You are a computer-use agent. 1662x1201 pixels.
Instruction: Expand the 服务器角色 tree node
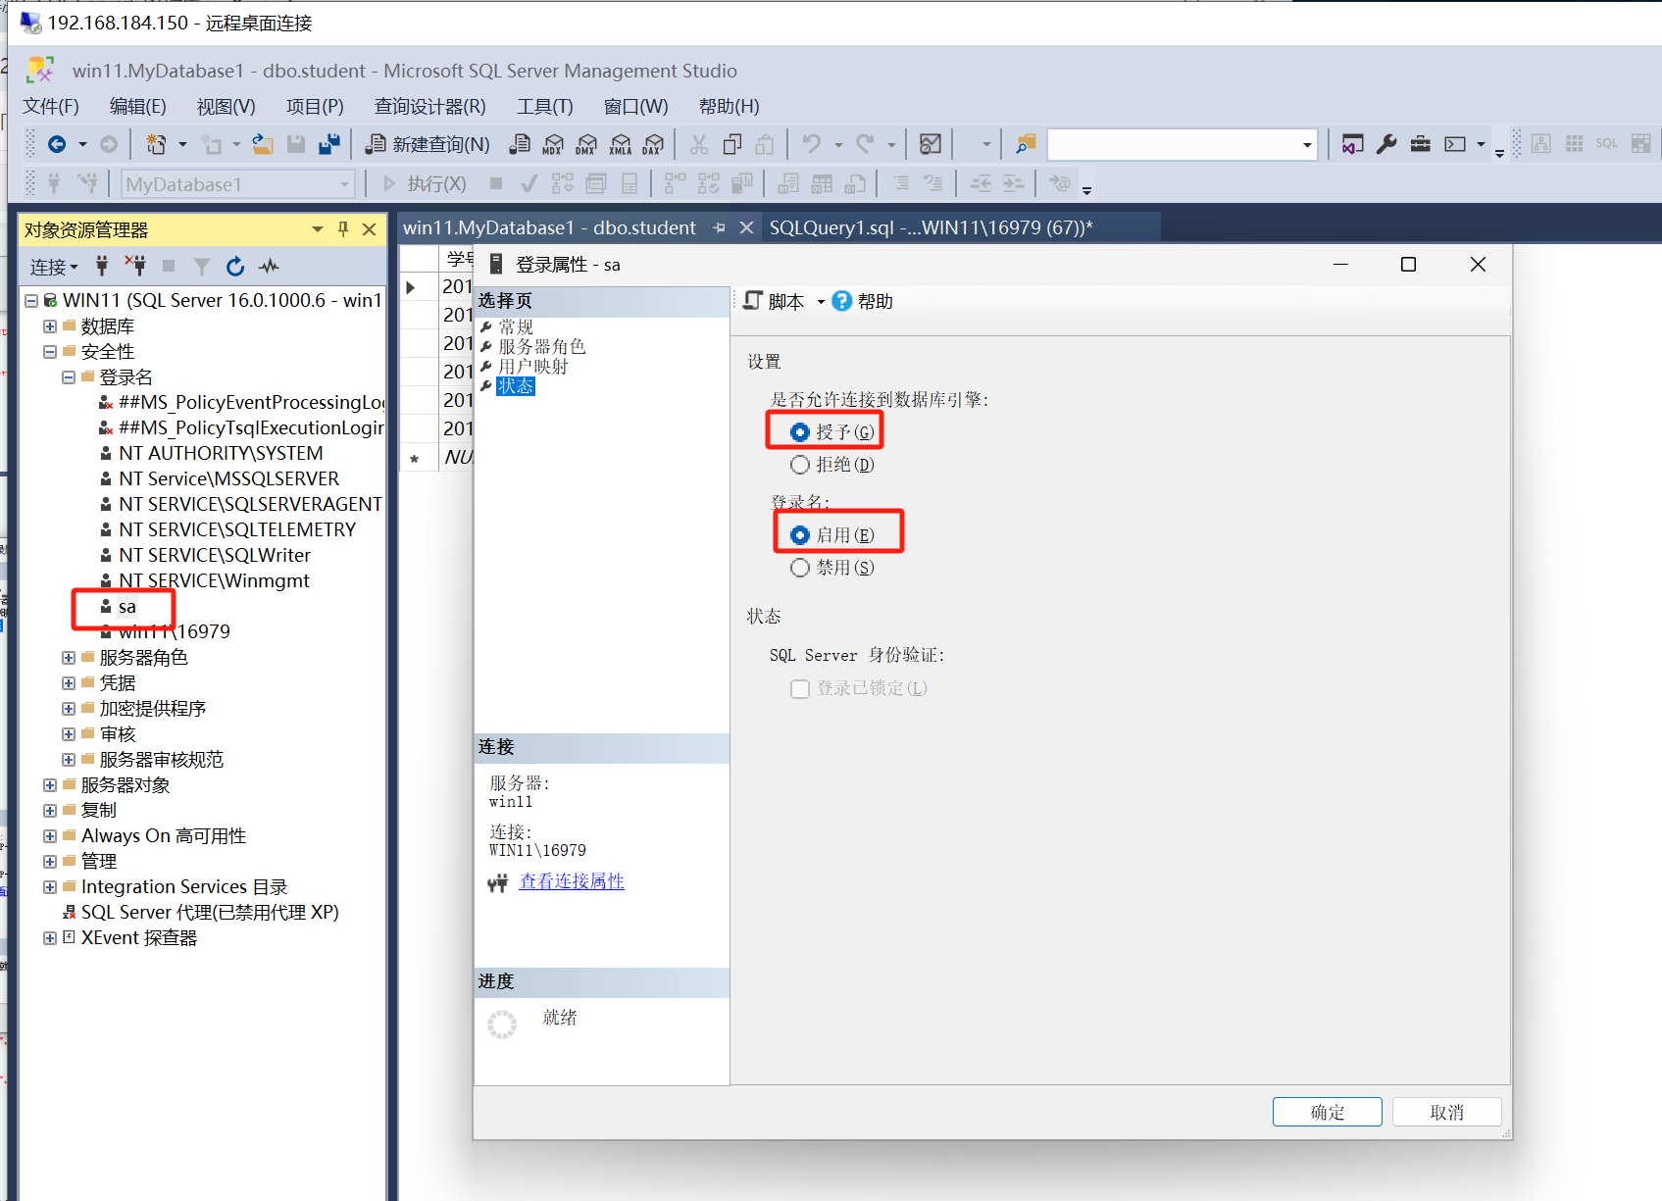(67, 657)
